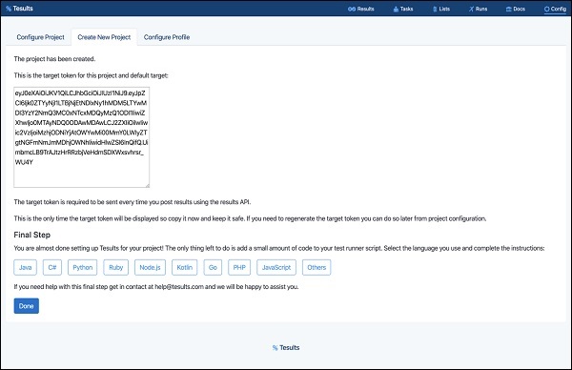Choose Python language instructions
Viewport: 572px width, 370px height.
pos(82,267)
